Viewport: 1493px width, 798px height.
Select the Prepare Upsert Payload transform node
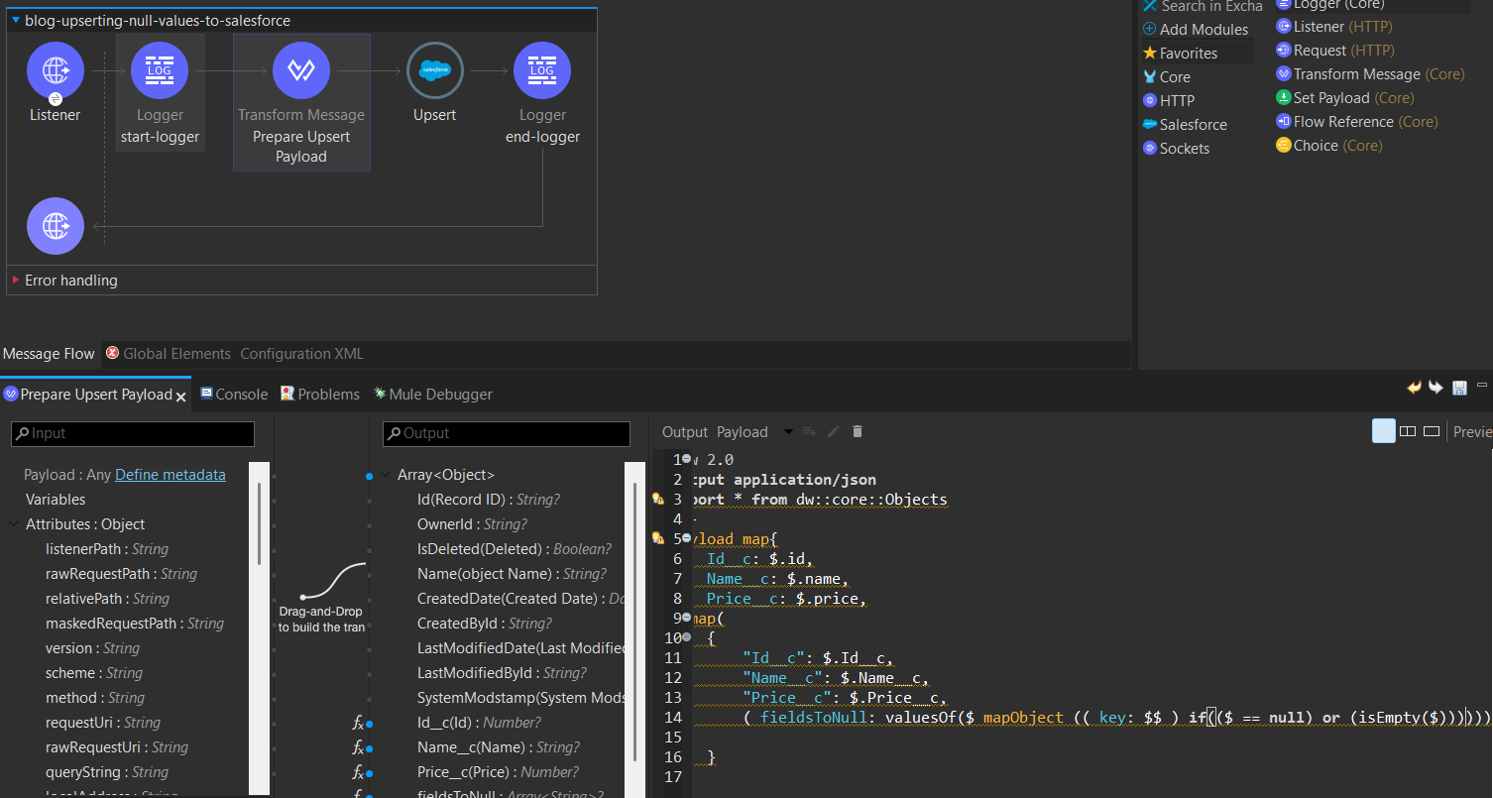pos(300,70)
